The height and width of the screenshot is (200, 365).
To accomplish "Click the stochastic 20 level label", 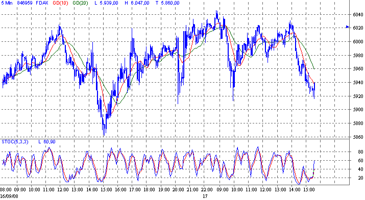I will click(x=360, y=178).
